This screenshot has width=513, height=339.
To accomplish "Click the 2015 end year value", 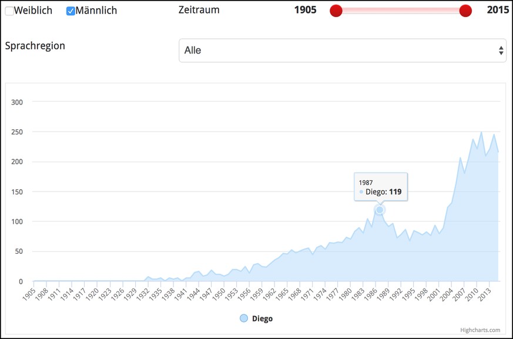I will pyautogui.click(x=498, y=10).
